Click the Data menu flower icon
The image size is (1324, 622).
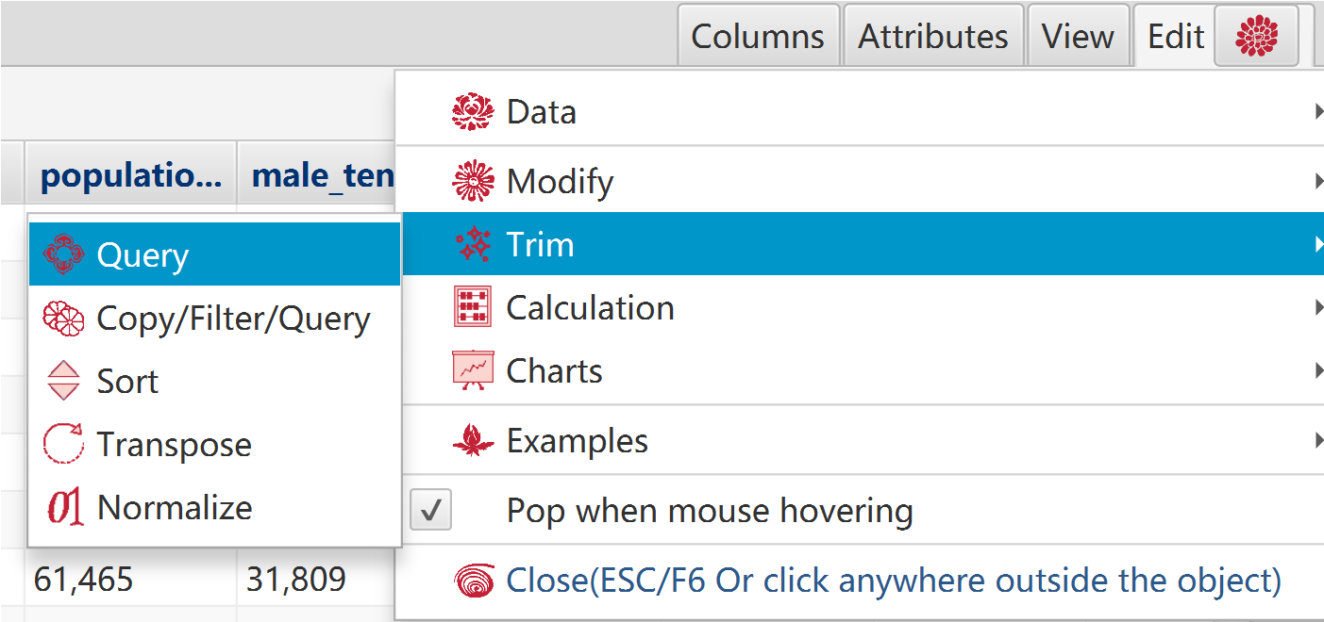point(473,112)
